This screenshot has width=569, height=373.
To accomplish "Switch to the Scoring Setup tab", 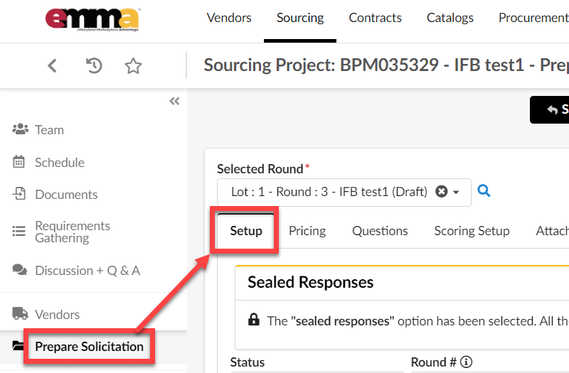I will click(x=472, y=231).
